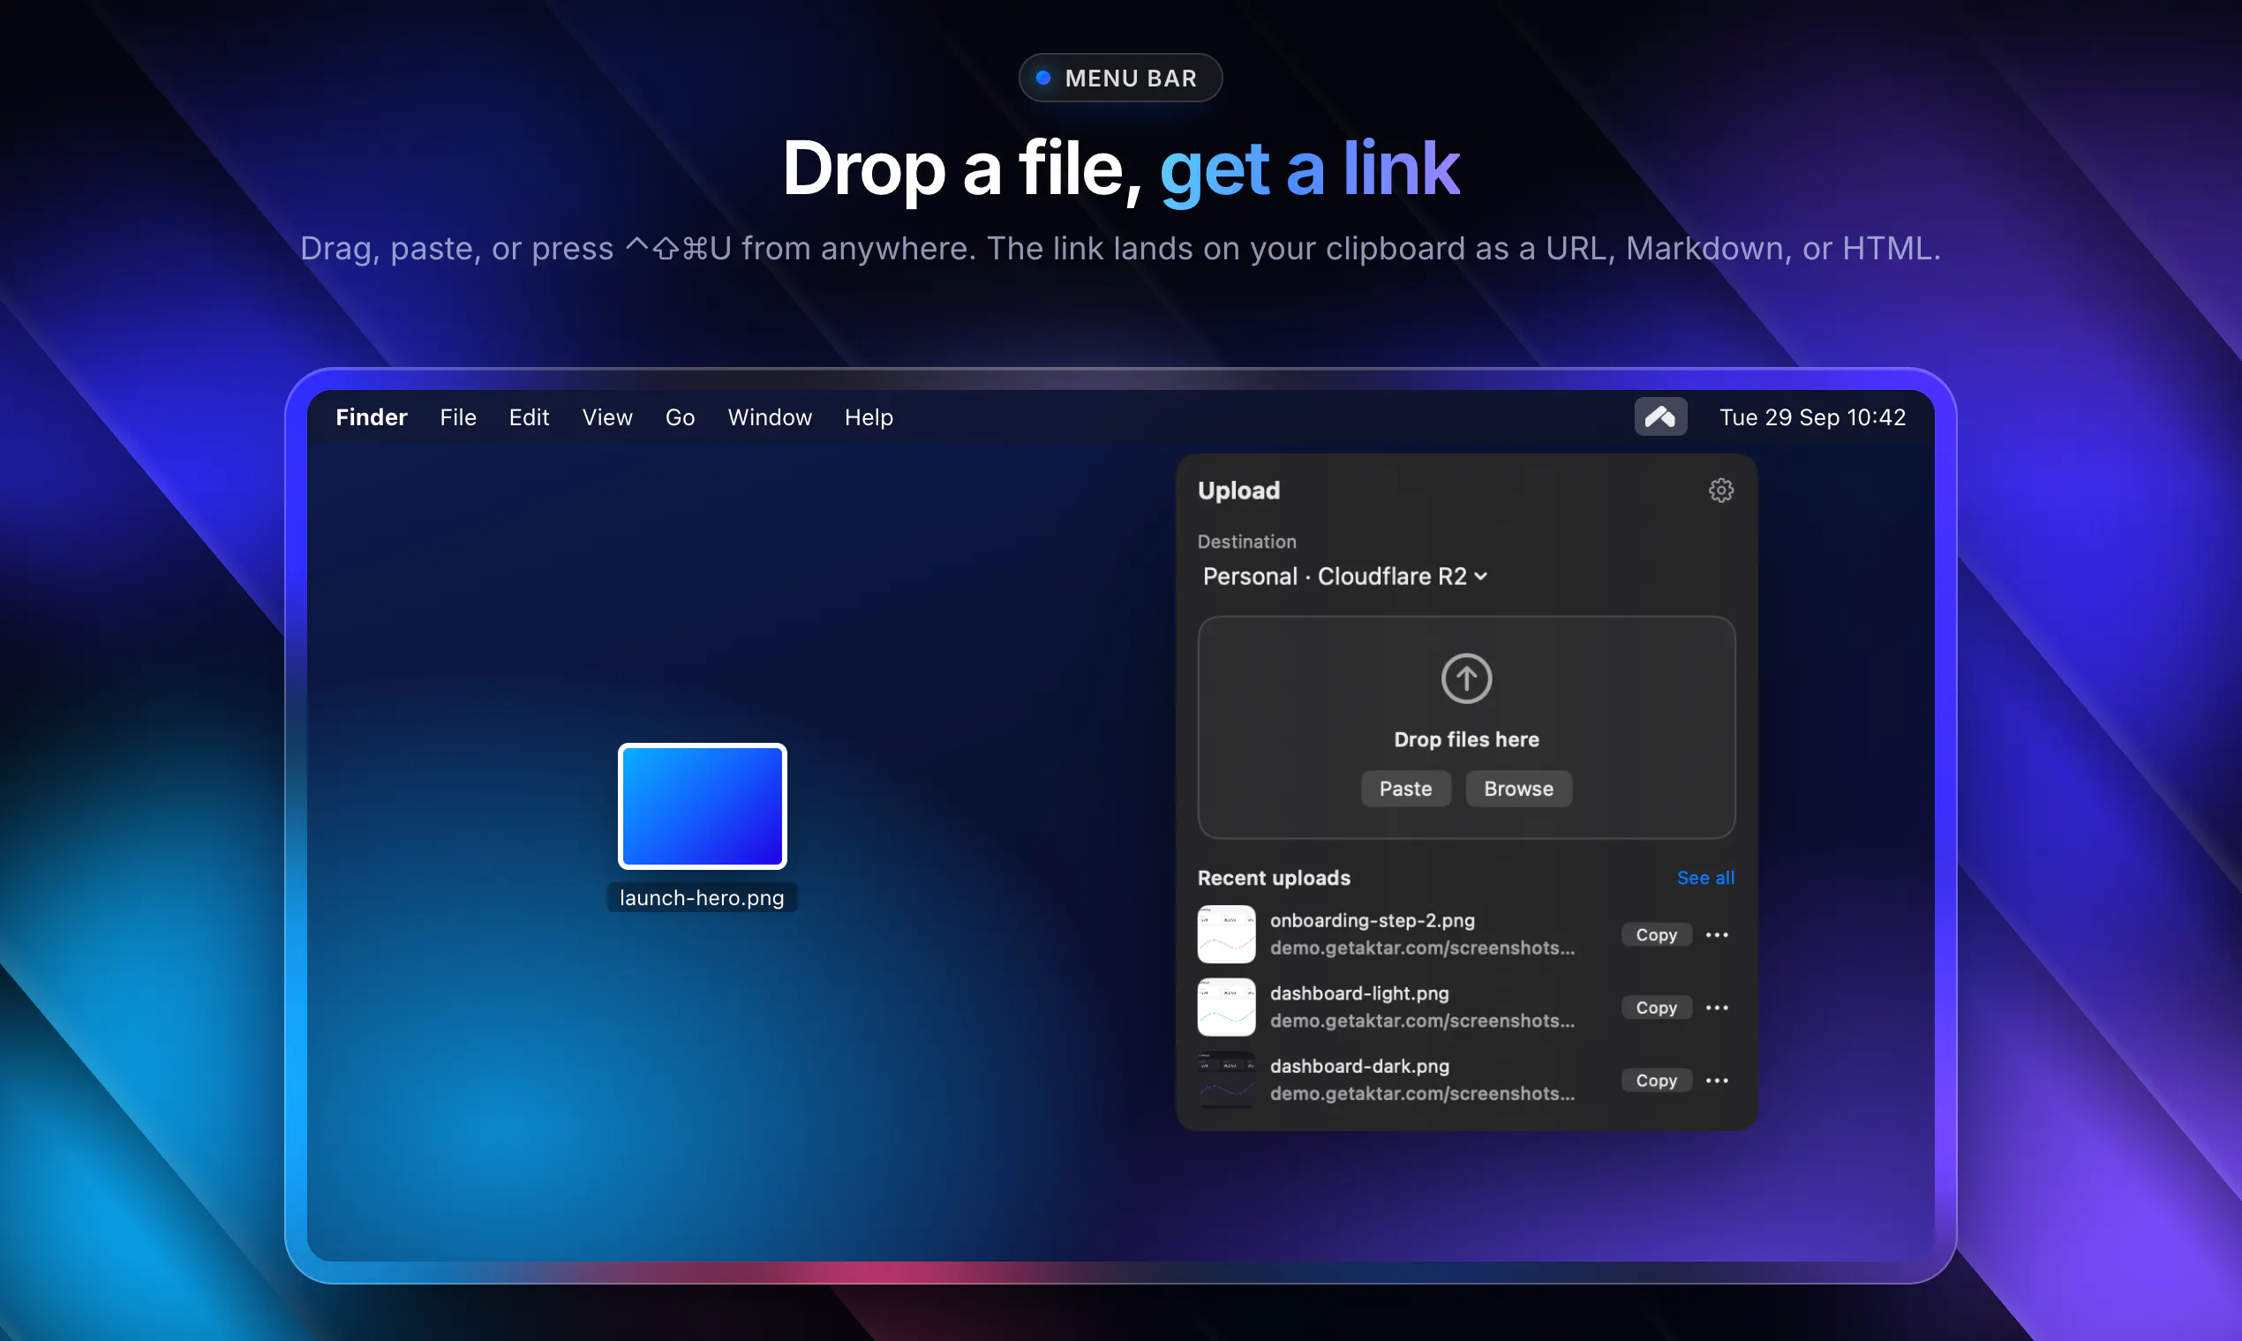
Task: Open the Finder menu
Action: coord(372,416)
